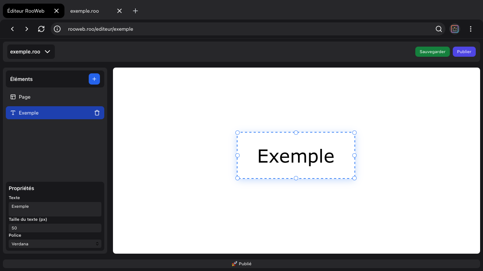Add a new element with the plus button

[94, 79]
